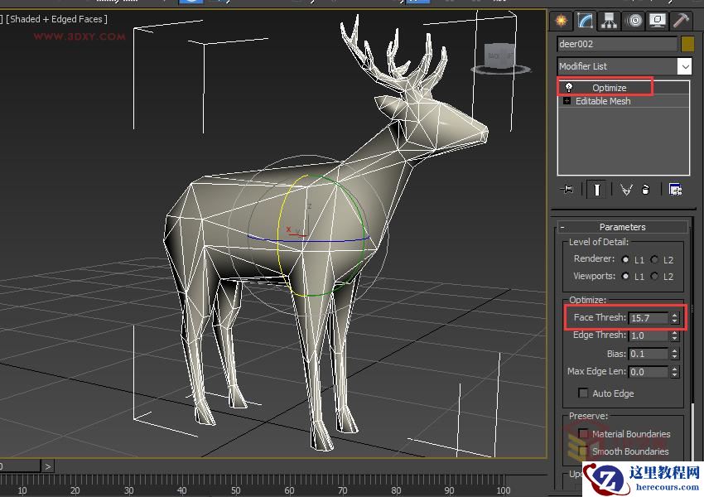This screenshot has height=497, width=704.
Task: Select Viewports L2 radio button
Action: coord(654,276)
